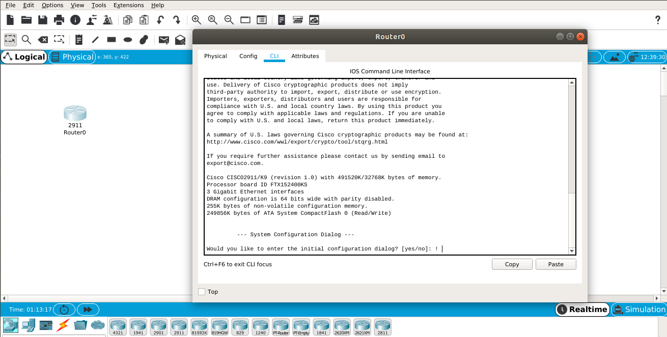Viewport: 667px width, 337px height.
Task: Open the File menu
Action: [10, 5]
